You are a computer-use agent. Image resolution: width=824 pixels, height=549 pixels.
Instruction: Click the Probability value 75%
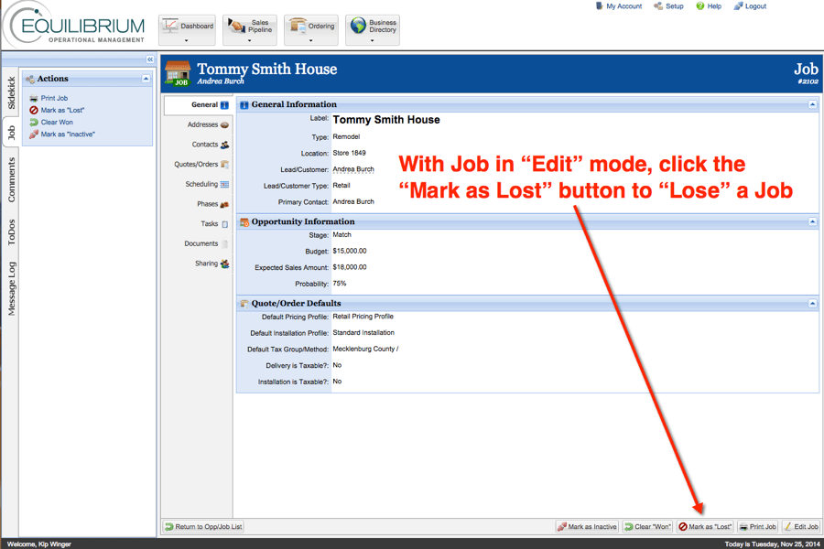(x=340, y=284)
